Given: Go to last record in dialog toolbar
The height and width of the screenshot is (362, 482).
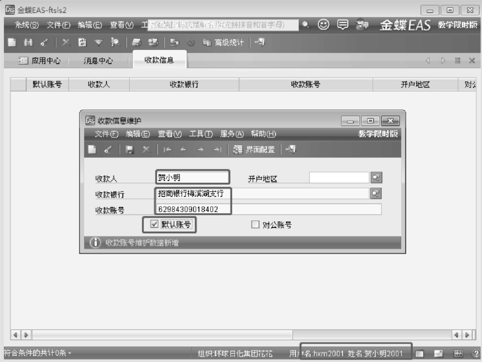Looking at the screenshot, I should [x=217, y=149].
